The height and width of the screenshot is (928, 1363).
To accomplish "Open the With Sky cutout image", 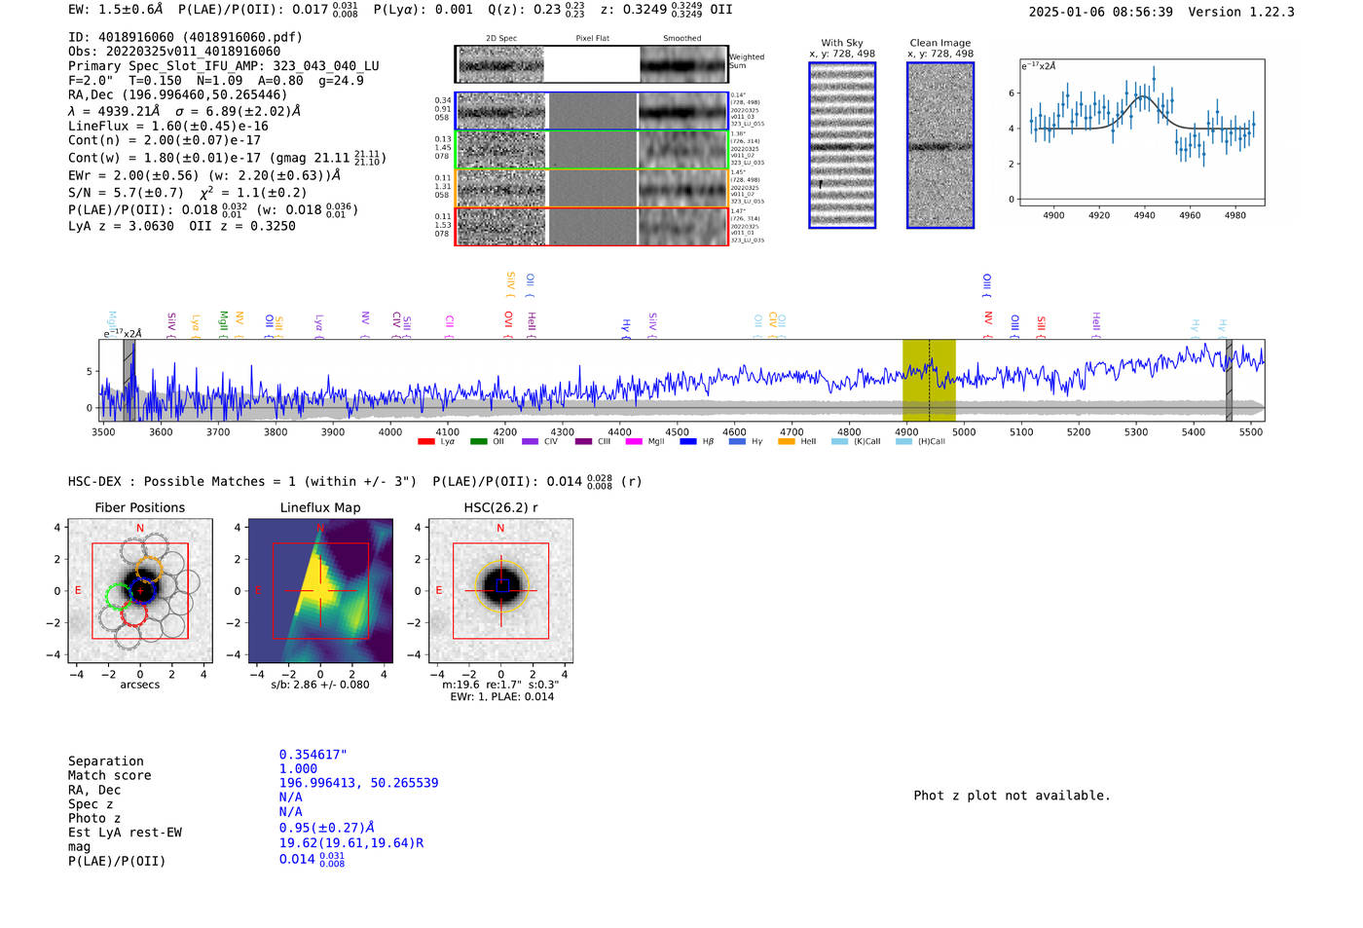I will [842, 145].
